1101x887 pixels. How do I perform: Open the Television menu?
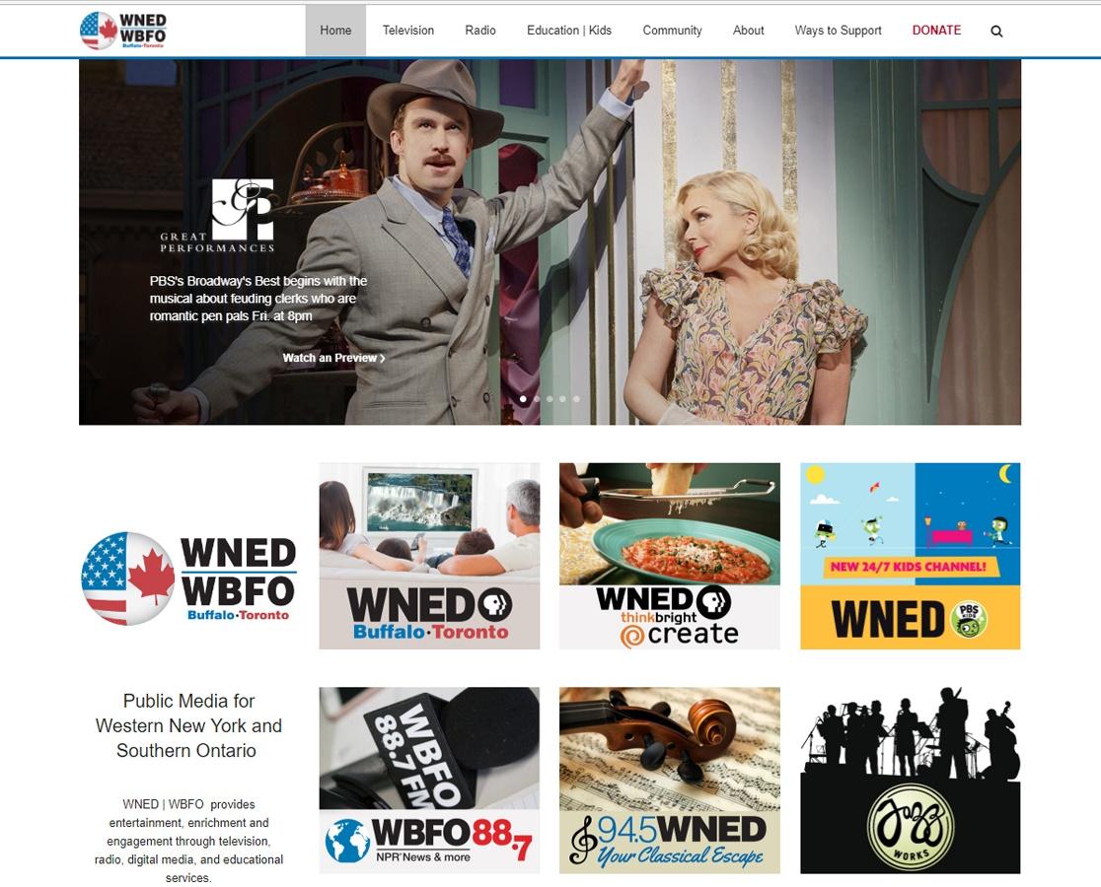coord(408,31)
